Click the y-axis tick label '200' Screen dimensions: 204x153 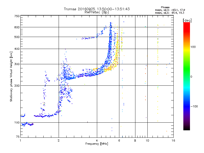(17, 86)
